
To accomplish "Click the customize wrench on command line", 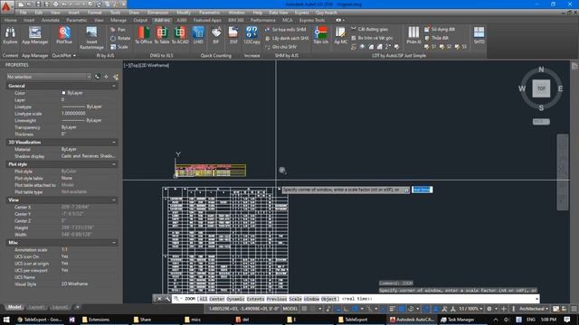I will click(167, 299).
